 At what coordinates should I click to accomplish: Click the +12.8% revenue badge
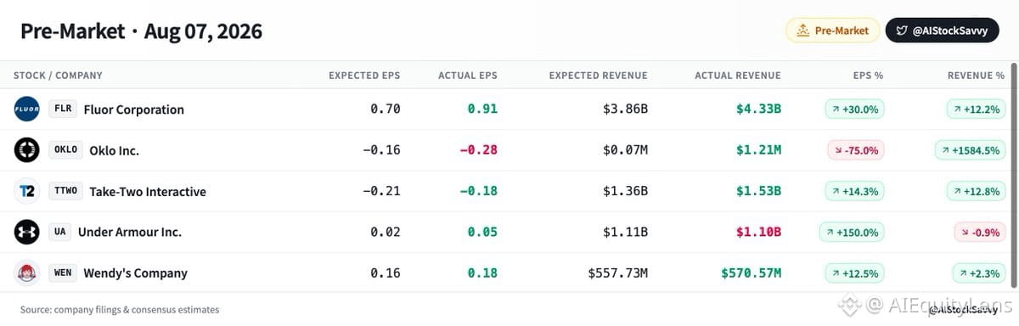coord(977,191)
